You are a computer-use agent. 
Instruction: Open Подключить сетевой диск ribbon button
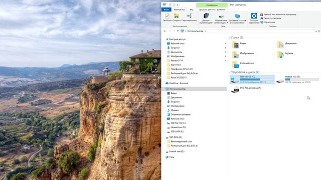221,18
